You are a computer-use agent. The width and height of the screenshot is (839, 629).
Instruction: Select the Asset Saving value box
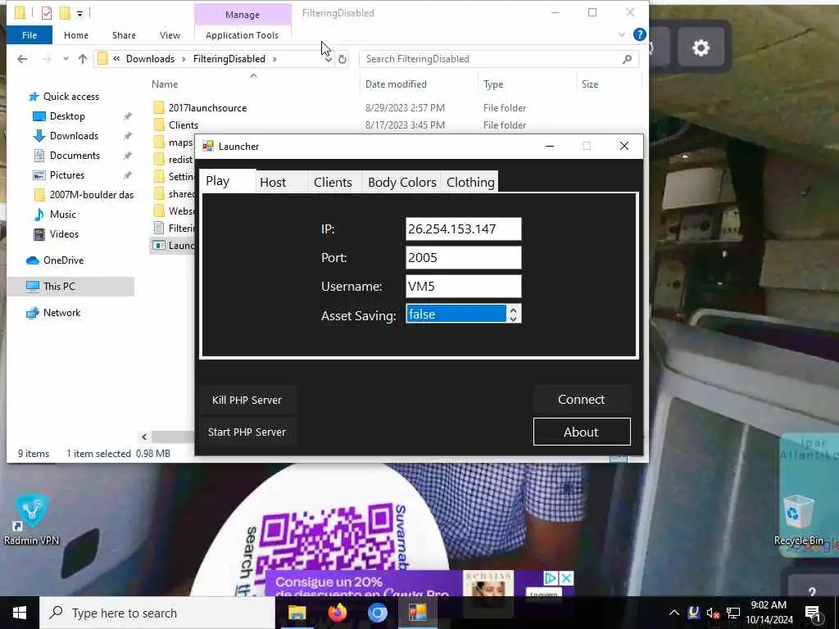coord(456,314)
